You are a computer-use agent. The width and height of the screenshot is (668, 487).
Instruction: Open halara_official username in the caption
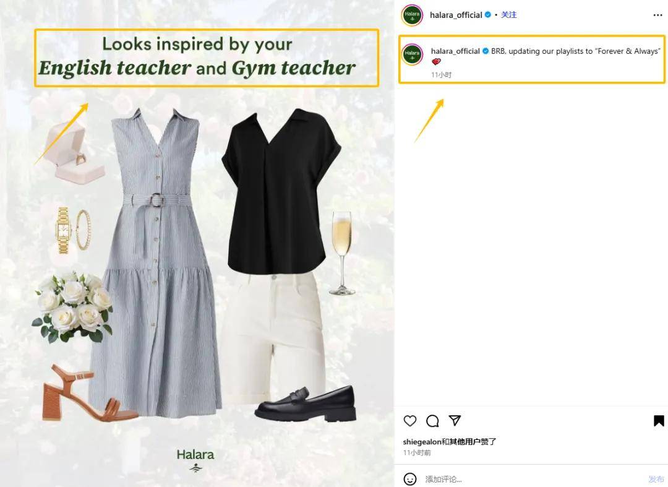[455, 51]
